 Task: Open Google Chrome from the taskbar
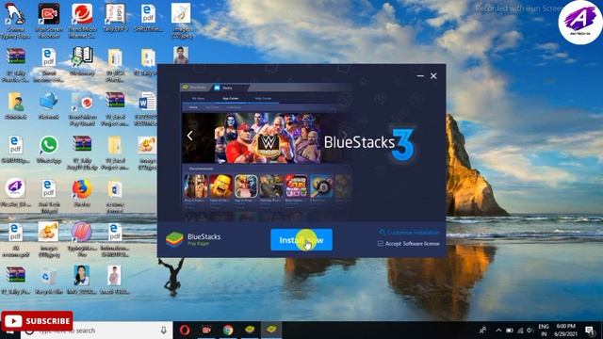pyautogui.click(x=228, y=331)
